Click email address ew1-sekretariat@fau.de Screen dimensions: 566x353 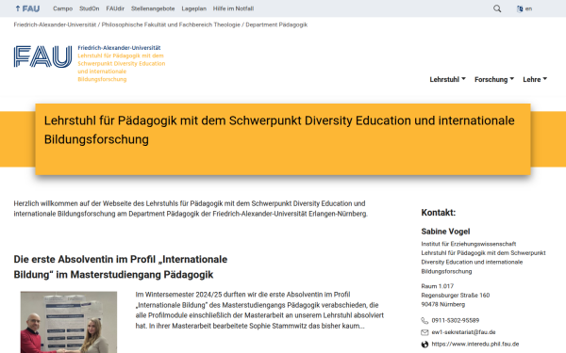tap(463, 332)
